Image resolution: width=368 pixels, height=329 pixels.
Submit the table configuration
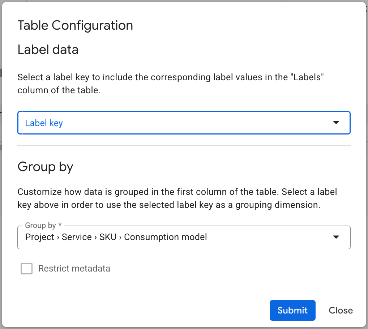tap(292, 310)
